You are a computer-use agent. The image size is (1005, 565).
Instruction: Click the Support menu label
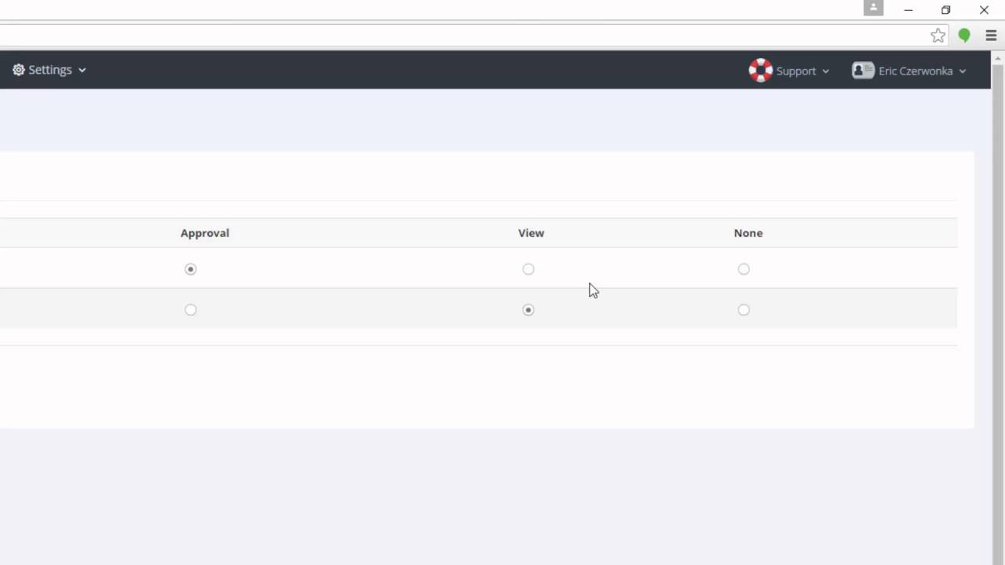(796, 71)
